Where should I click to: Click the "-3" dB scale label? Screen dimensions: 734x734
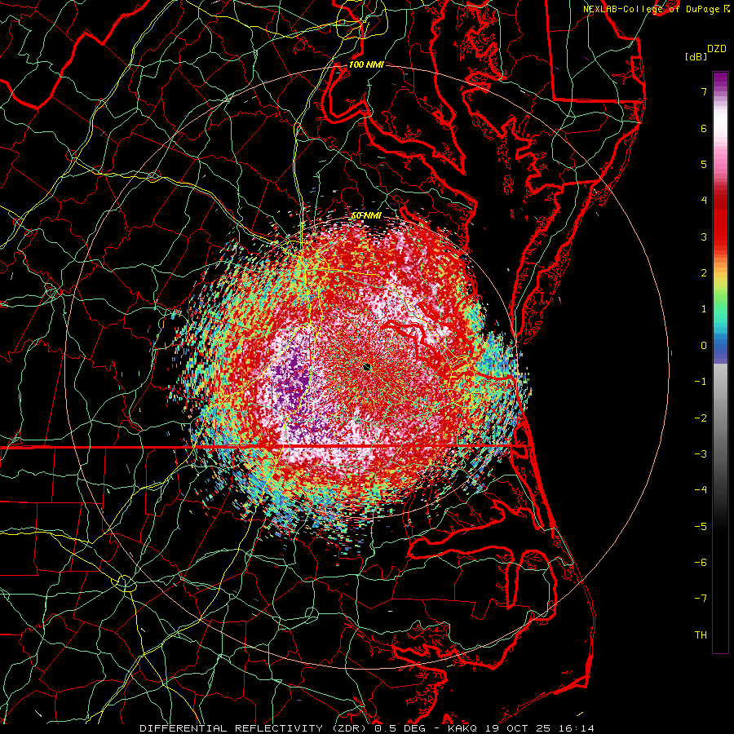point(701,454)
